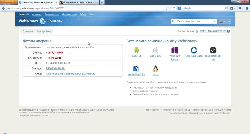Click the attestat badge icon before WMID
Viewport: 250px width, 134px height.
coord(197,31)
